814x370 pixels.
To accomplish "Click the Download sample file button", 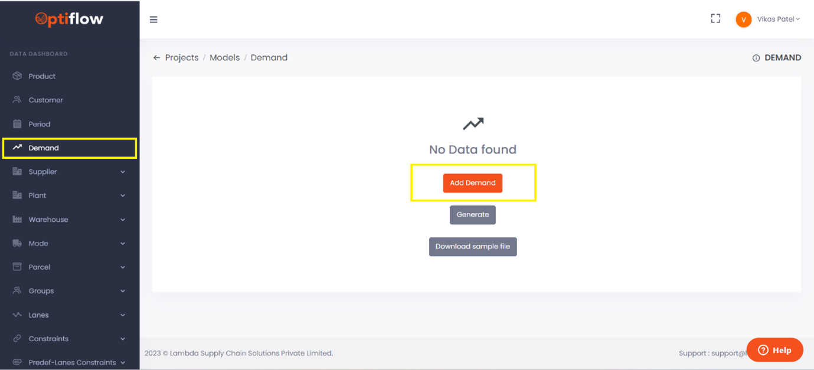I will pyautogui.click(x=472, y=246).
